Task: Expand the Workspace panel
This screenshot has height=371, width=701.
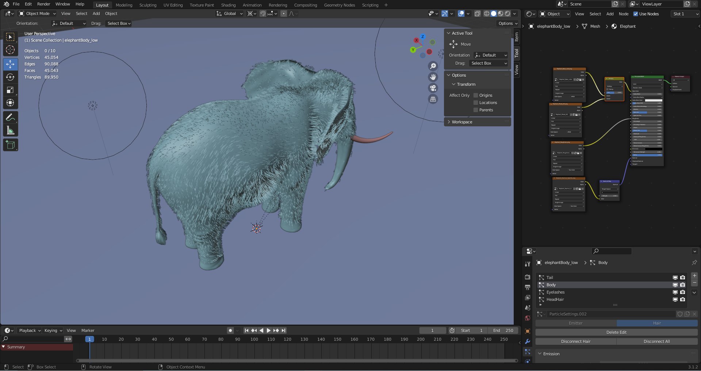Action: 477,122
